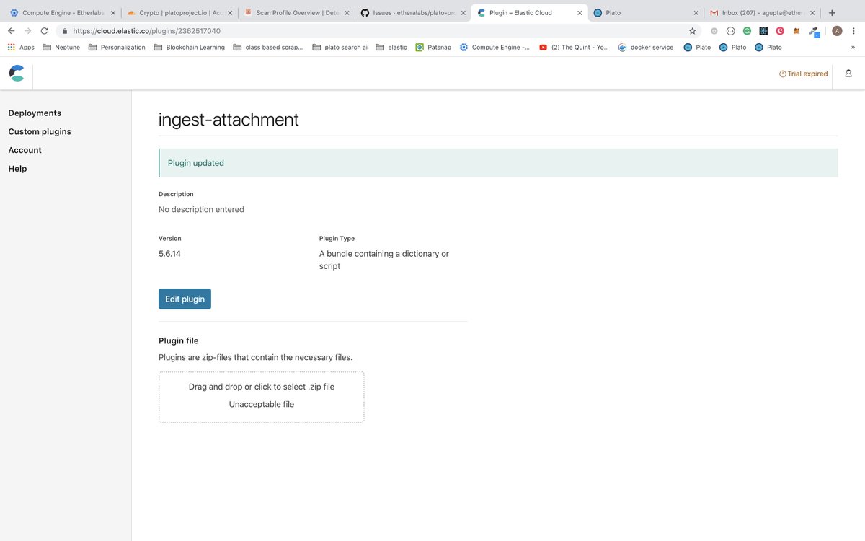The image size is (865, 541).
Task: Open the class based scrap... bookmark folder
Action: [x=268, y=47]
